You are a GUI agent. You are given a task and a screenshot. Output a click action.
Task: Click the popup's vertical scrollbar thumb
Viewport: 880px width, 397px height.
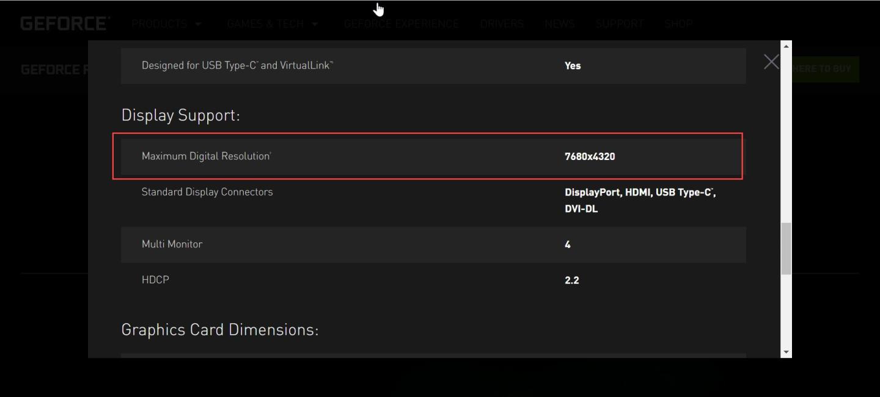(x=786, y=249)
